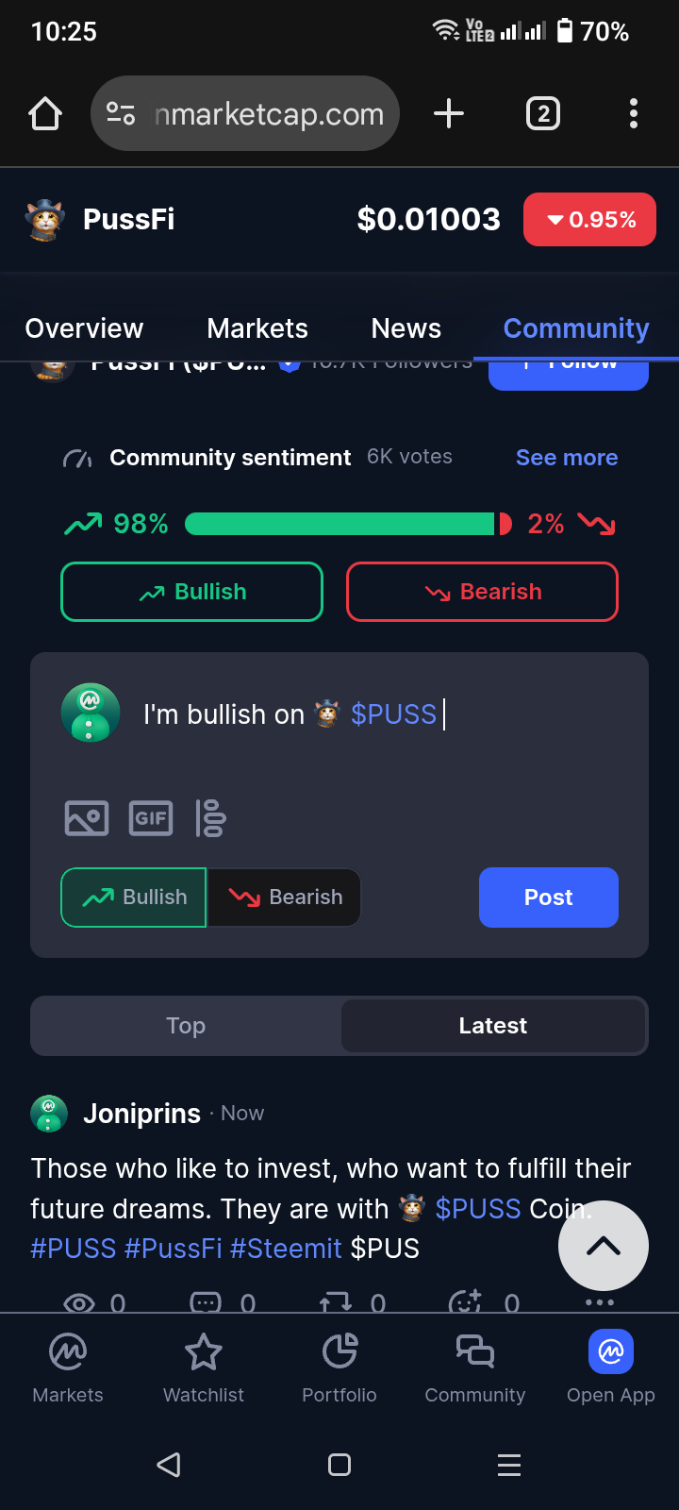Select Bearish toggle in post composer
The height and width of the screenshot is (1510, 679).
tap(285, 898)
